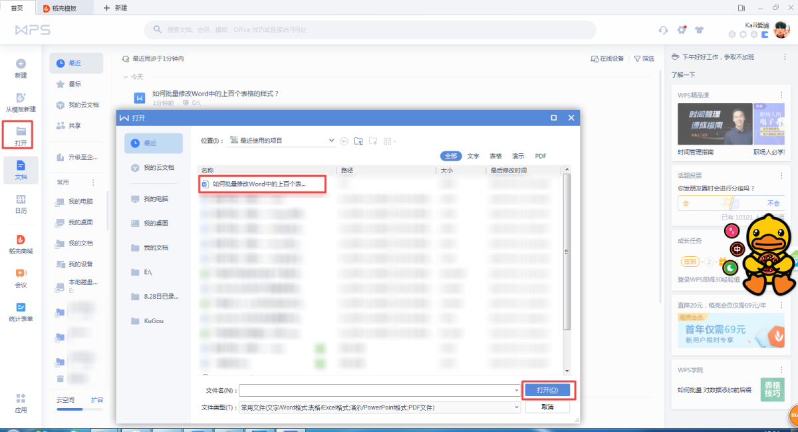
Task: Open 稻壳商城 from the left sidebar
Action: point(21,244)
